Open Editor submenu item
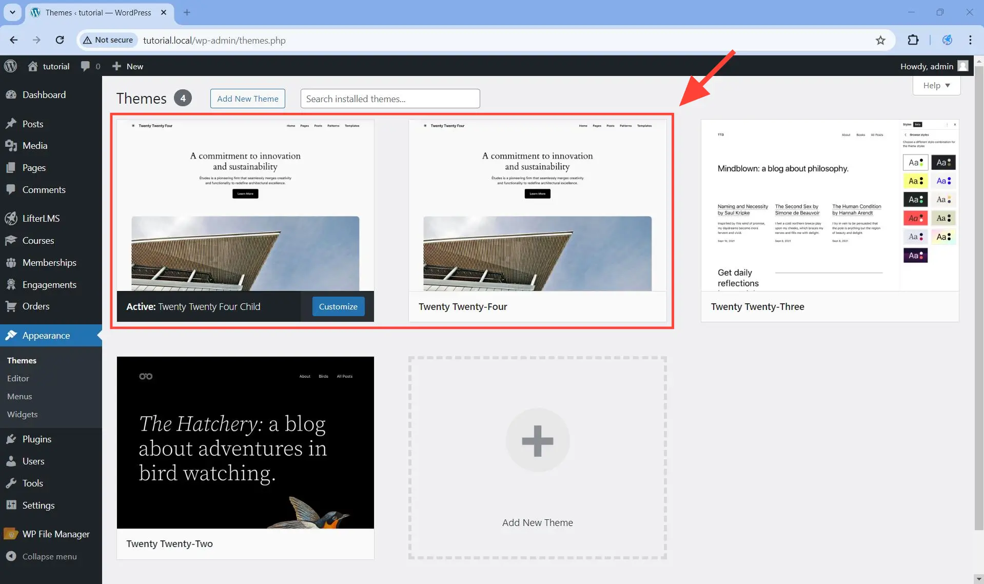The height and width of the screenshot is (584, 984). [18, 379]
